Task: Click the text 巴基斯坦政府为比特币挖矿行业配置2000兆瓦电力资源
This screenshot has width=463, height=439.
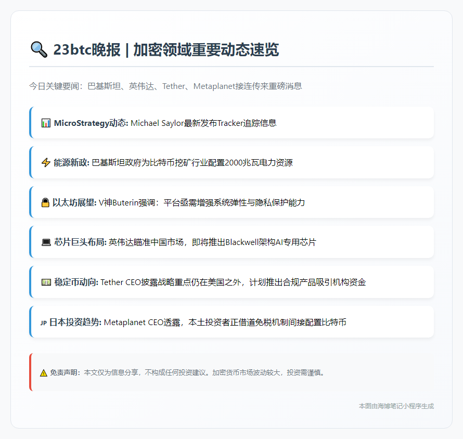Action: [x=192, y=163]
